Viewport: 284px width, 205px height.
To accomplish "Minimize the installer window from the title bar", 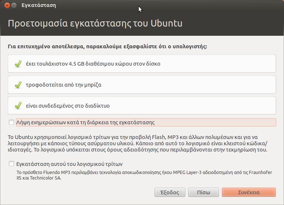I will [x=14, y=6].
